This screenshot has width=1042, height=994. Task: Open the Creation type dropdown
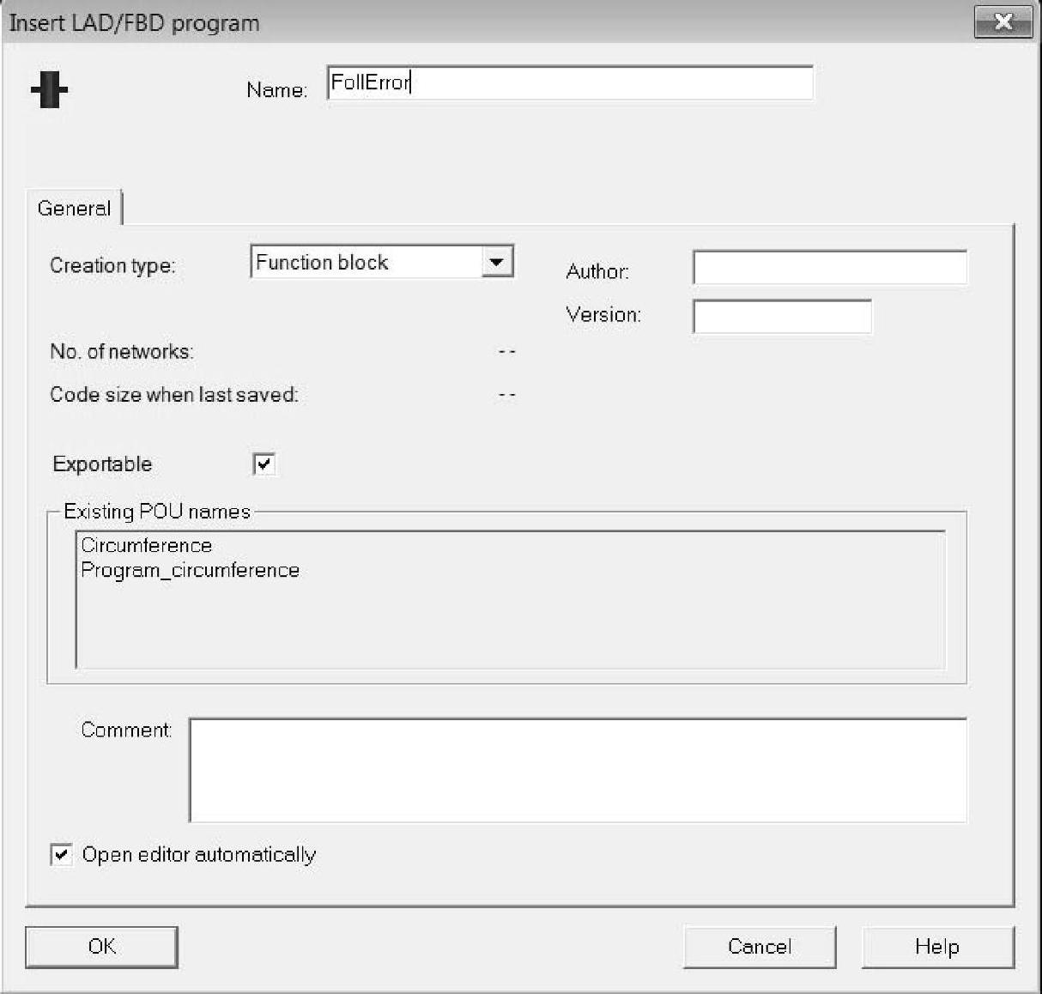click(497, 262)
